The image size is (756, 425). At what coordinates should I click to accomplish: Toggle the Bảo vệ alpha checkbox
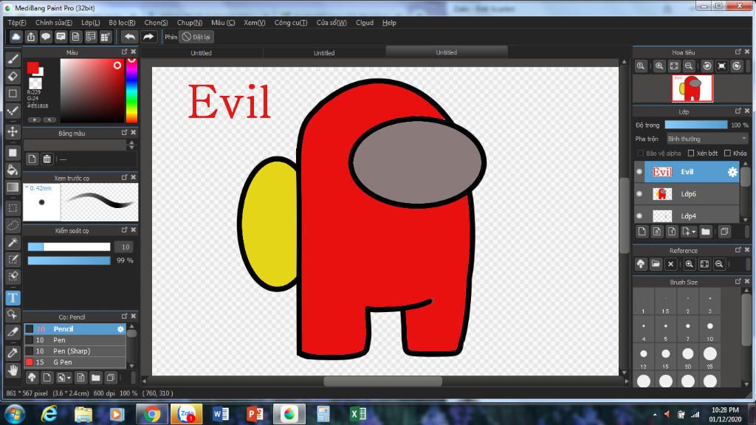coord(641,153)
